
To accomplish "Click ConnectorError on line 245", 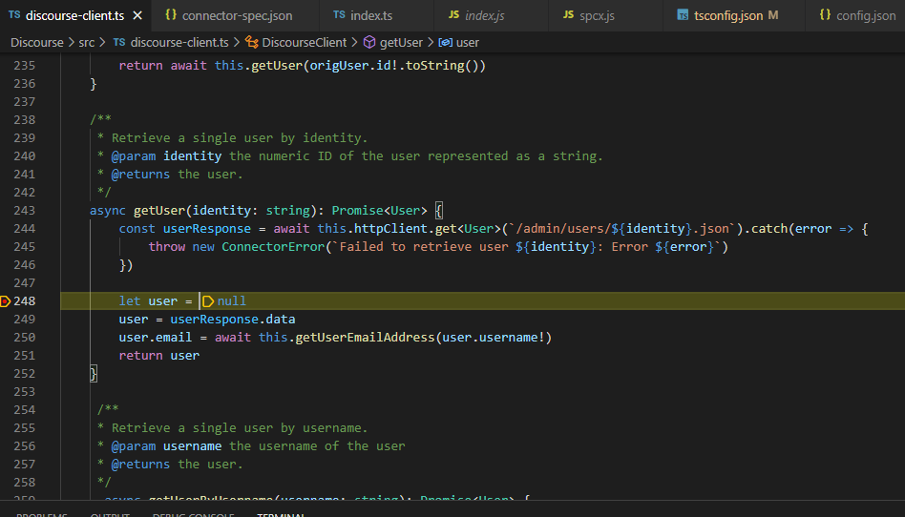I will coord(273,246).
